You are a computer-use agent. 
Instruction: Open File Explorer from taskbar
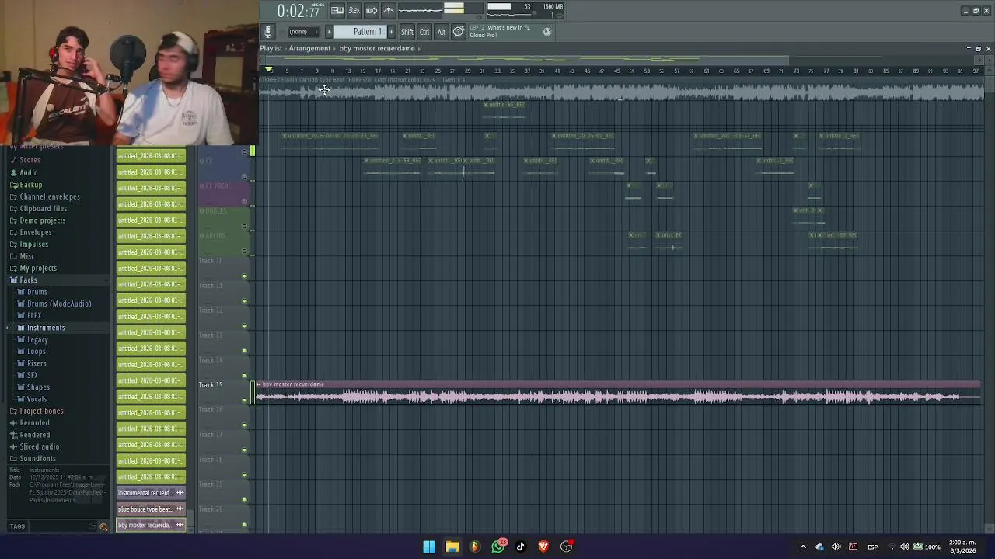point(452,547)
